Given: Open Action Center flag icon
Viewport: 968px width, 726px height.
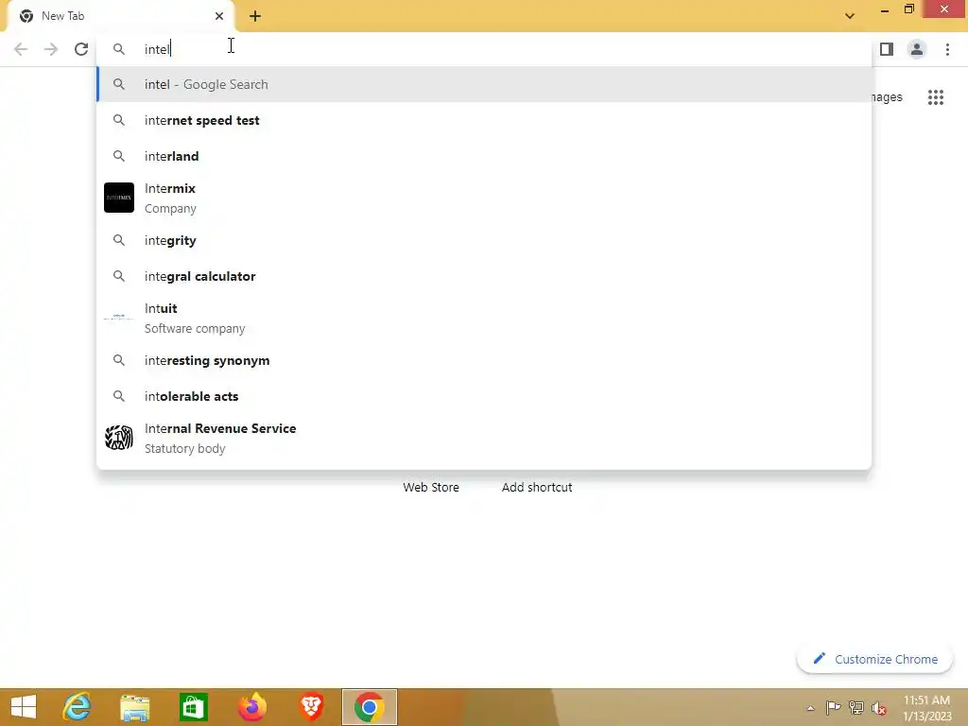Looking at the screenshot, I should pos(834,707).
